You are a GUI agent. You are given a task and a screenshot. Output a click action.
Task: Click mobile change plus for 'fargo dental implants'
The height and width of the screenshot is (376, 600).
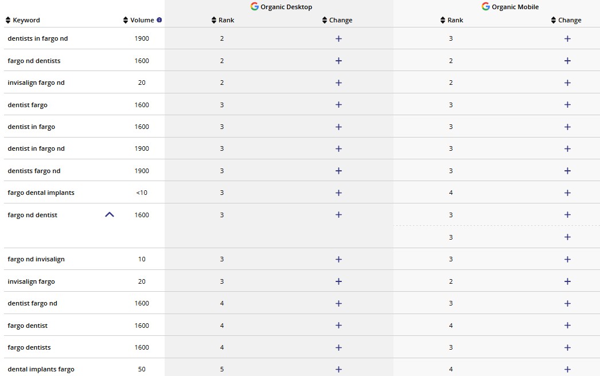[x=567, y=193]
